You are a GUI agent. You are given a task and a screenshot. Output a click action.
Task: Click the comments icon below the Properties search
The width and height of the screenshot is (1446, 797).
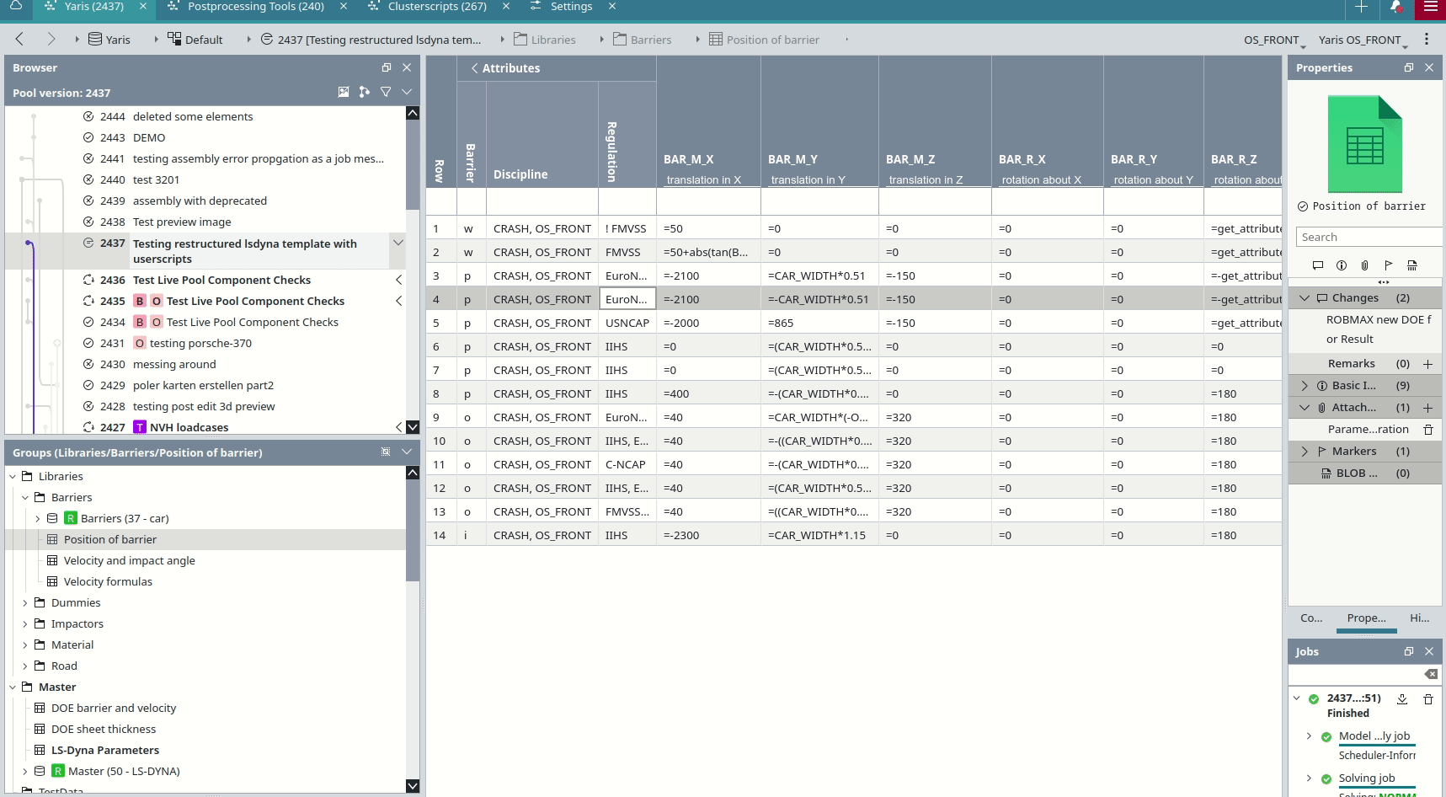[1318, 265]
